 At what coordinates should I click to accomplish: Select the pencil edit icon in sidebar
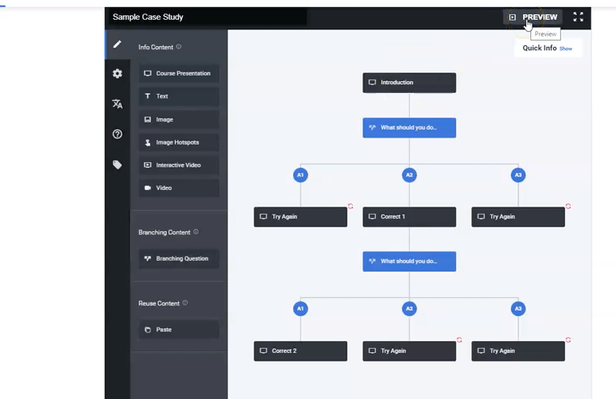tap(117, 45)
